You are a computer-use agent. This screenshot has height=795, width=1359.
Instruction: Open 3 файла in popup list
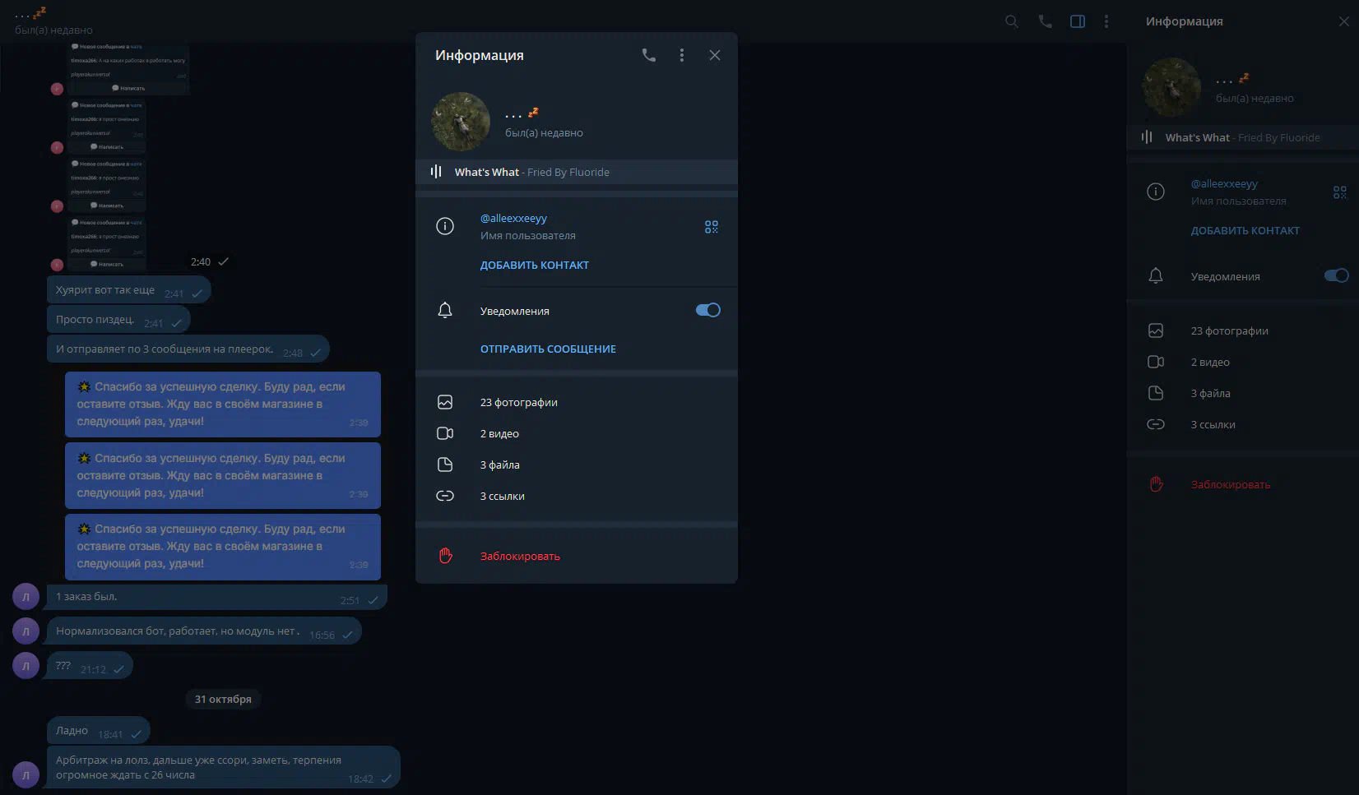[499, 465]
